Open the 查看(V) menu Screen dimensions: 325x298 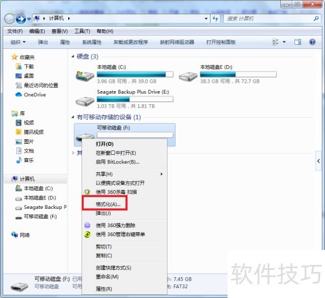click(x=60, y=31)
